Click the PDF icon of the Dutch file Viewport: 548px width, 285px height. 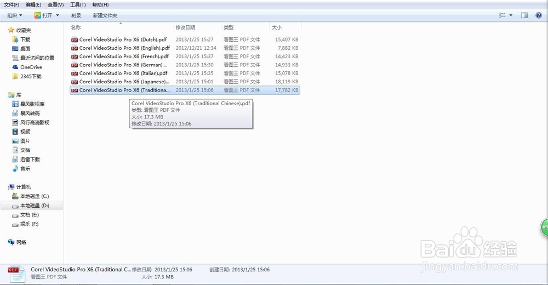pyautogui.click(x=75, y=39)
